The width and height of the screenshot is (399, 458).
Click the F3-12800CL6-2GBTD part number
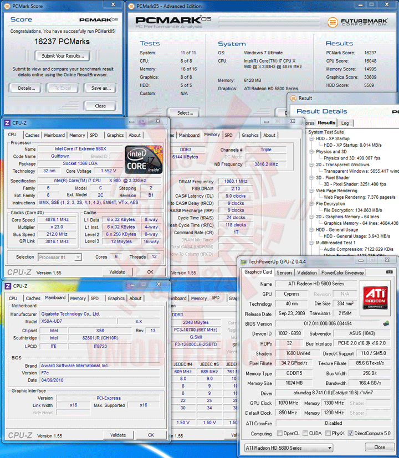tap(196, 344)
